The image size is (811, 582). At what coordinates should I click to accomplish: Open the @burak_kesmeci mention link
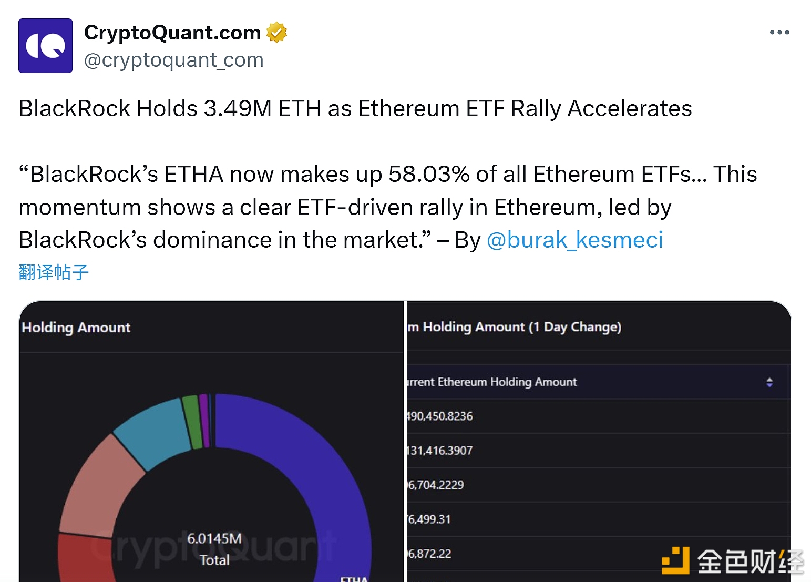[575, 240]
